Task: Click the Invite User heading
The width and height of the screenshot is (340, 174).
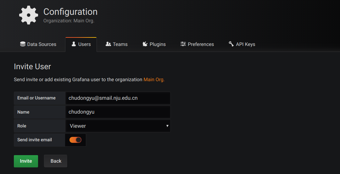Action: pos(32,67)
